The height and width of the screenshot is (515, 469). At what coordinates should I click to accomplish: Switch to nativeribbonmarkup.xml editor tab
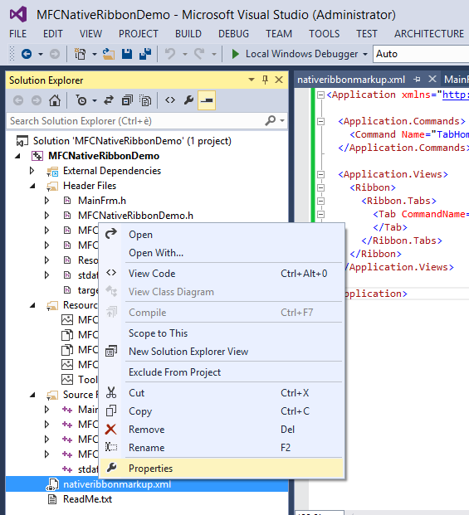(x=351, y=80)
